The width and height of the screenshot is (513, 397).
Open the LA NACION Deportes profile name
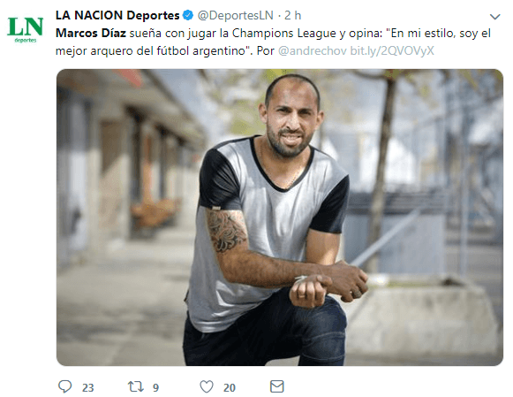117,15
